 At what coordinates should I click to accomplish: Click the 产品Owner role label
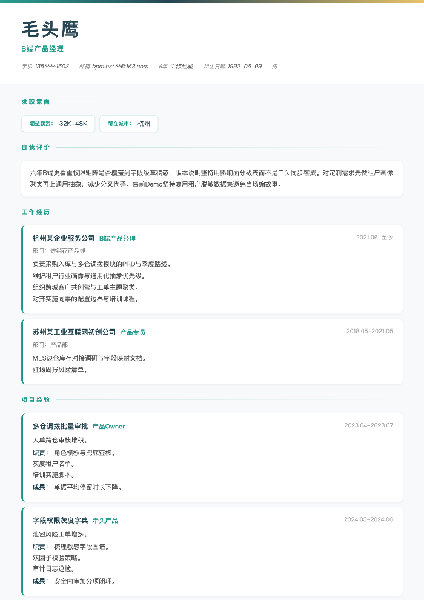108,427
